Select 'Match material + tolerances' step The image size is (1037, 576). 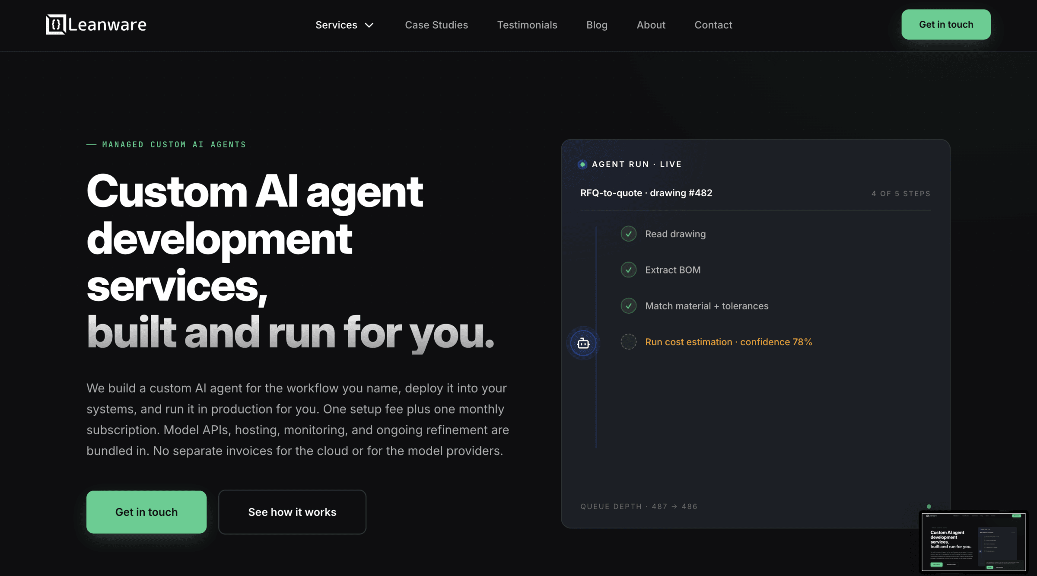(706, 306)
